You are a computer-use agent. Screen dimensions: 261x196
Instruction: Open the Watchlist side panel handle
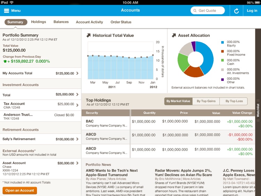(258, 110)
